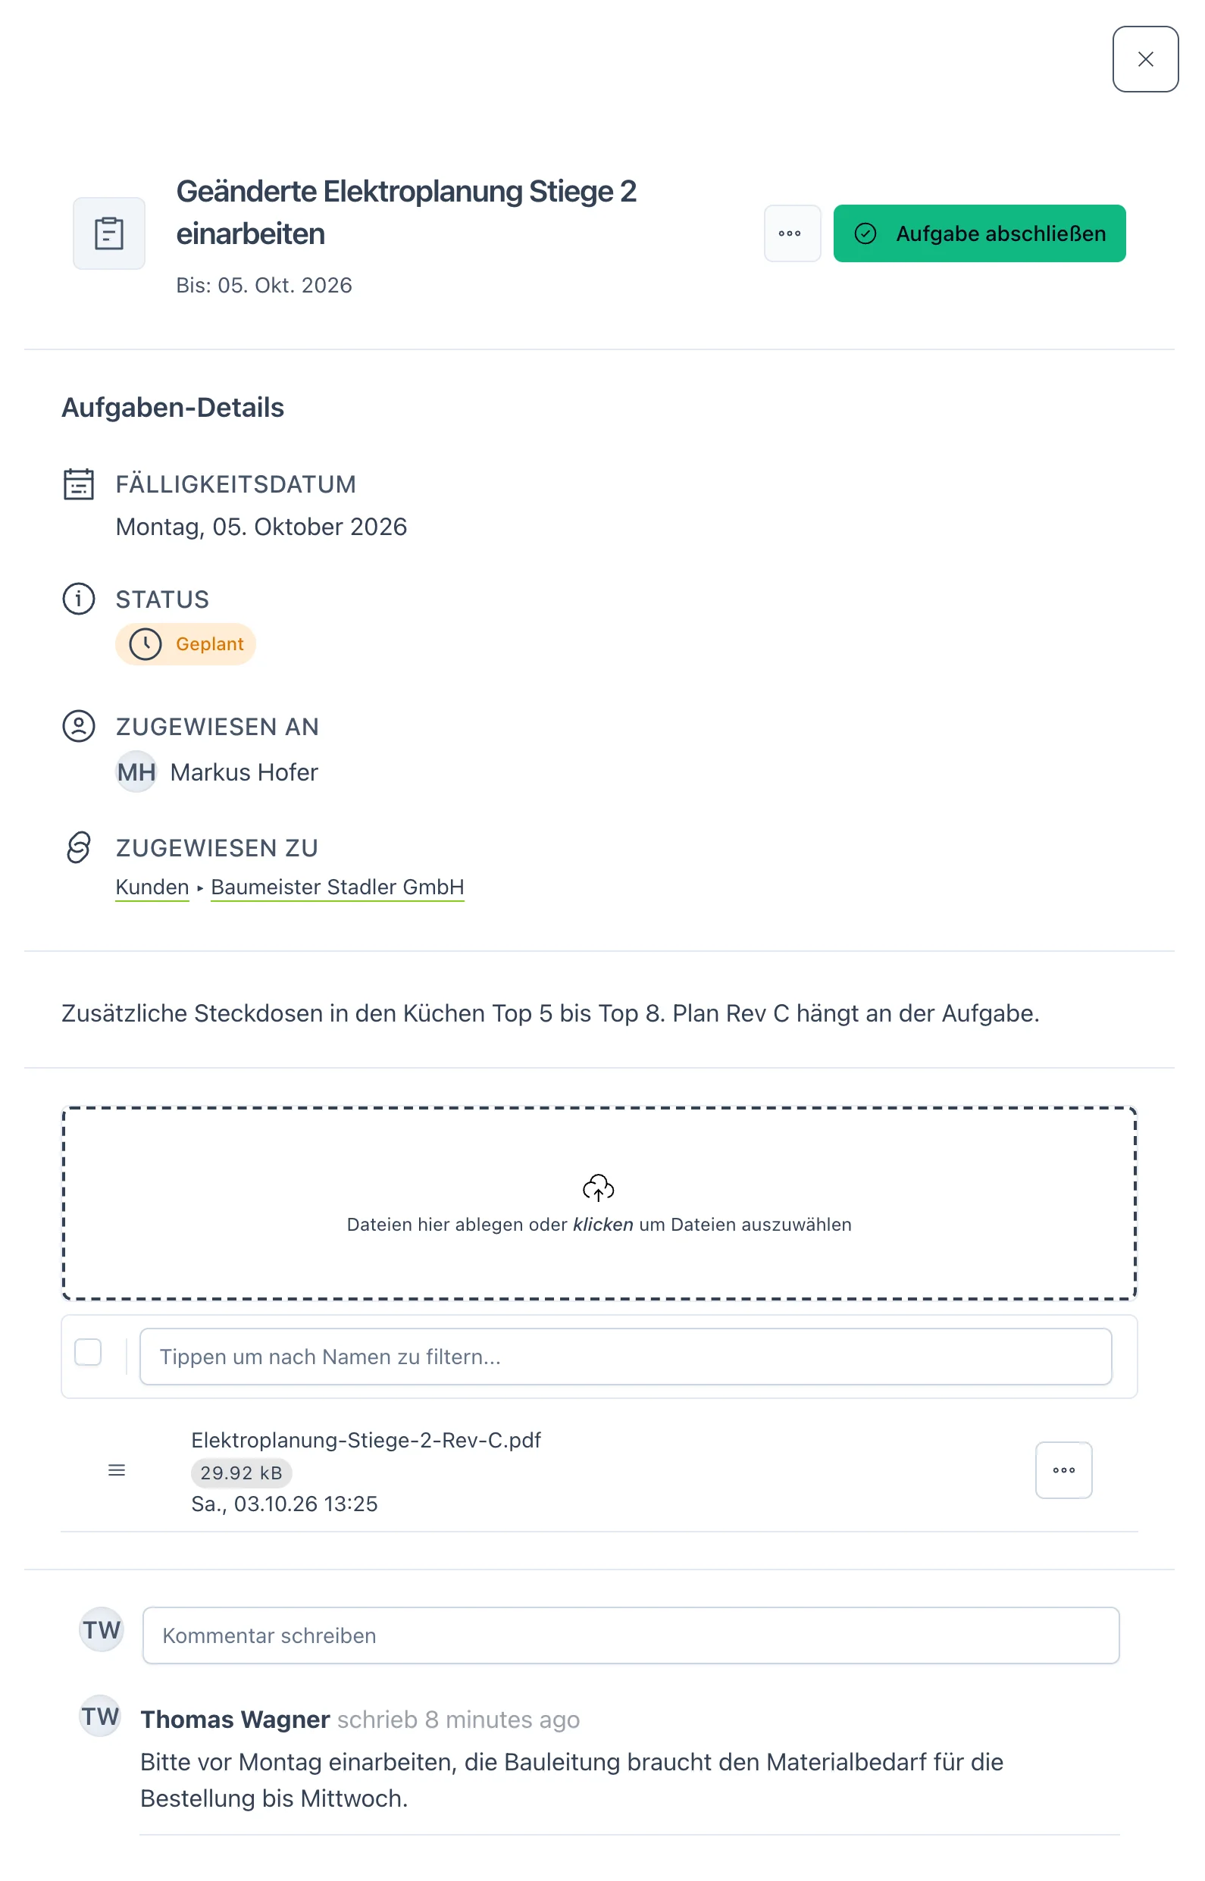The width and height of the screenshot is (1205, 1881).
Task: Open the Baumeister Stadler GmbH link
Action: click(x=337, y=887)
